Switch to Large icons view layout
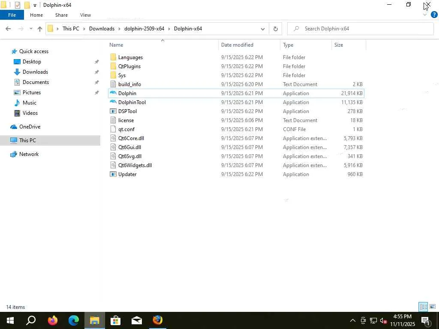This screenshot has width=439, height=329. click(433, 307)
